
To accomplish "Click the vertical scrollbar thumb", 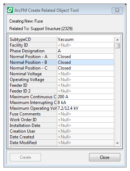I will coord(117,46).
